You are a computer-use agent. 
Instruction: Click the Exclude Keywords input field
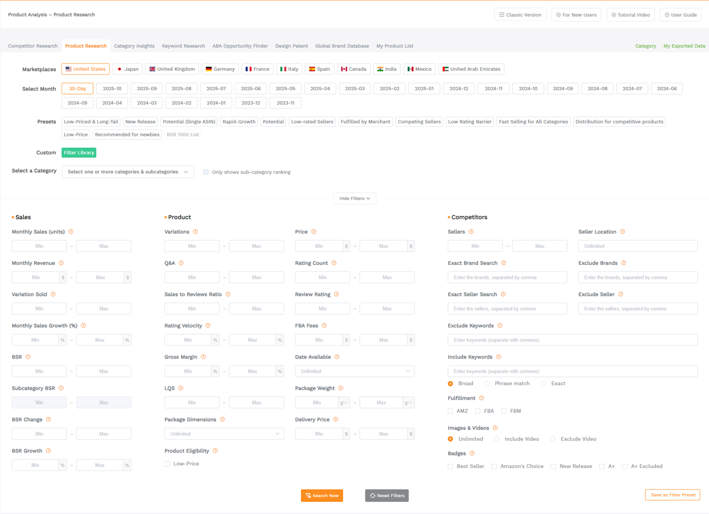(572, 340)
